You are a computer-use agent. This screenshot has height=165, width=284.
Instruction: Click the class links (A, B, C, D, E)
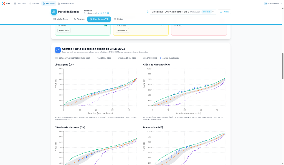[103, 13]
